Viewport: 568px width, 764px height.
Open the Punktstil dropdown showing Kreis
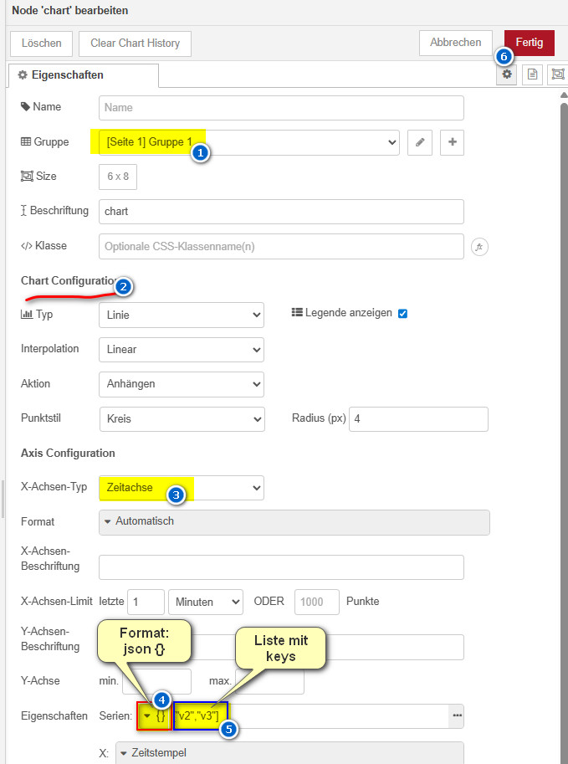(x=181, y=418)
